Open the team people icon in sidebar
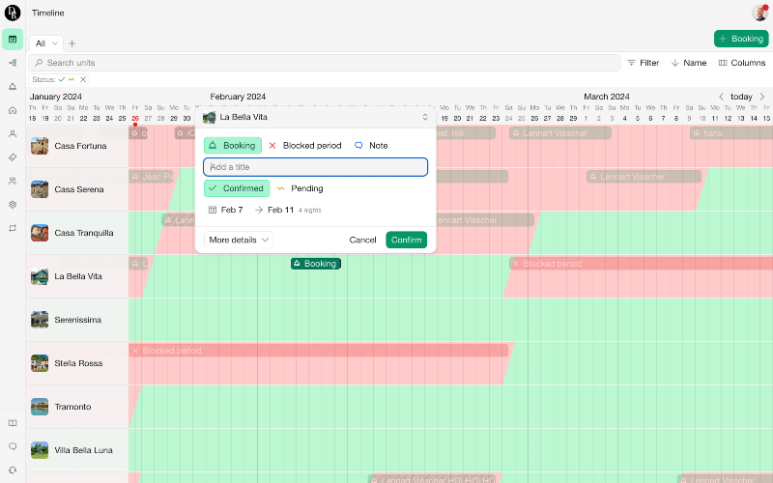 point(13,181)
